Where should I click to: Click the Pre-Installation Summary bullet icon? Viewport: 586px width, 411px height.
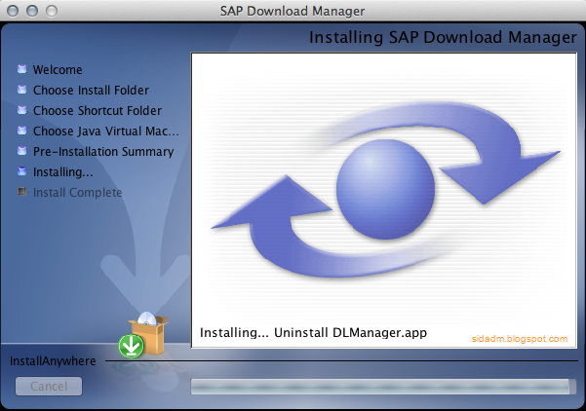point(22,151)
